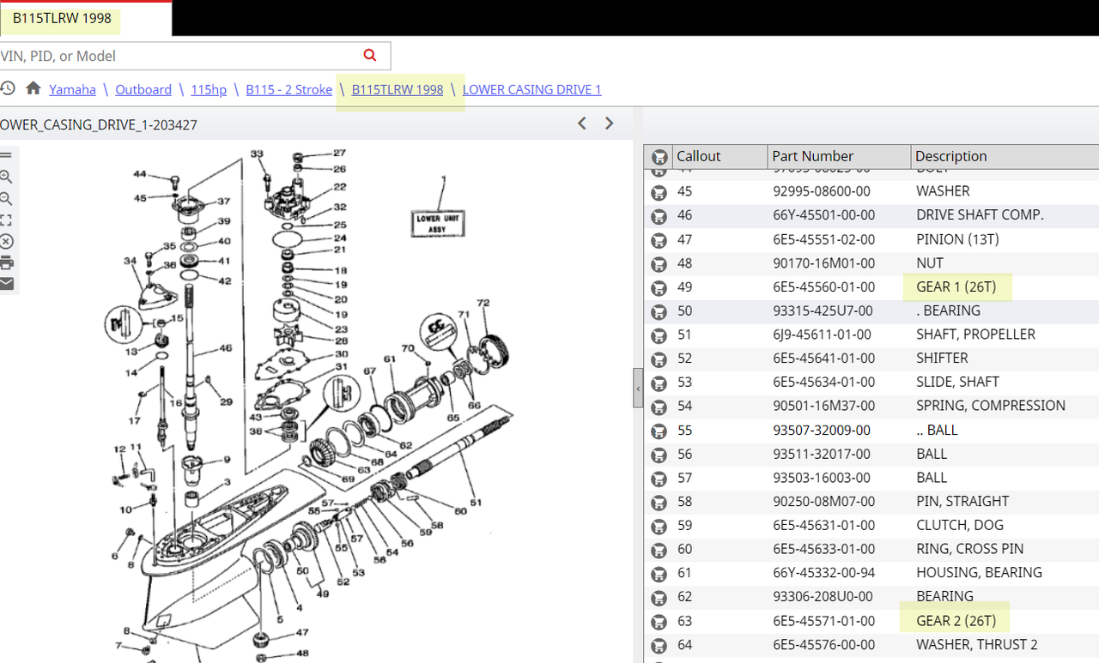Email the diagram with envelope icon
This screenshot has height=663, width=1099.
pos(6,283)
